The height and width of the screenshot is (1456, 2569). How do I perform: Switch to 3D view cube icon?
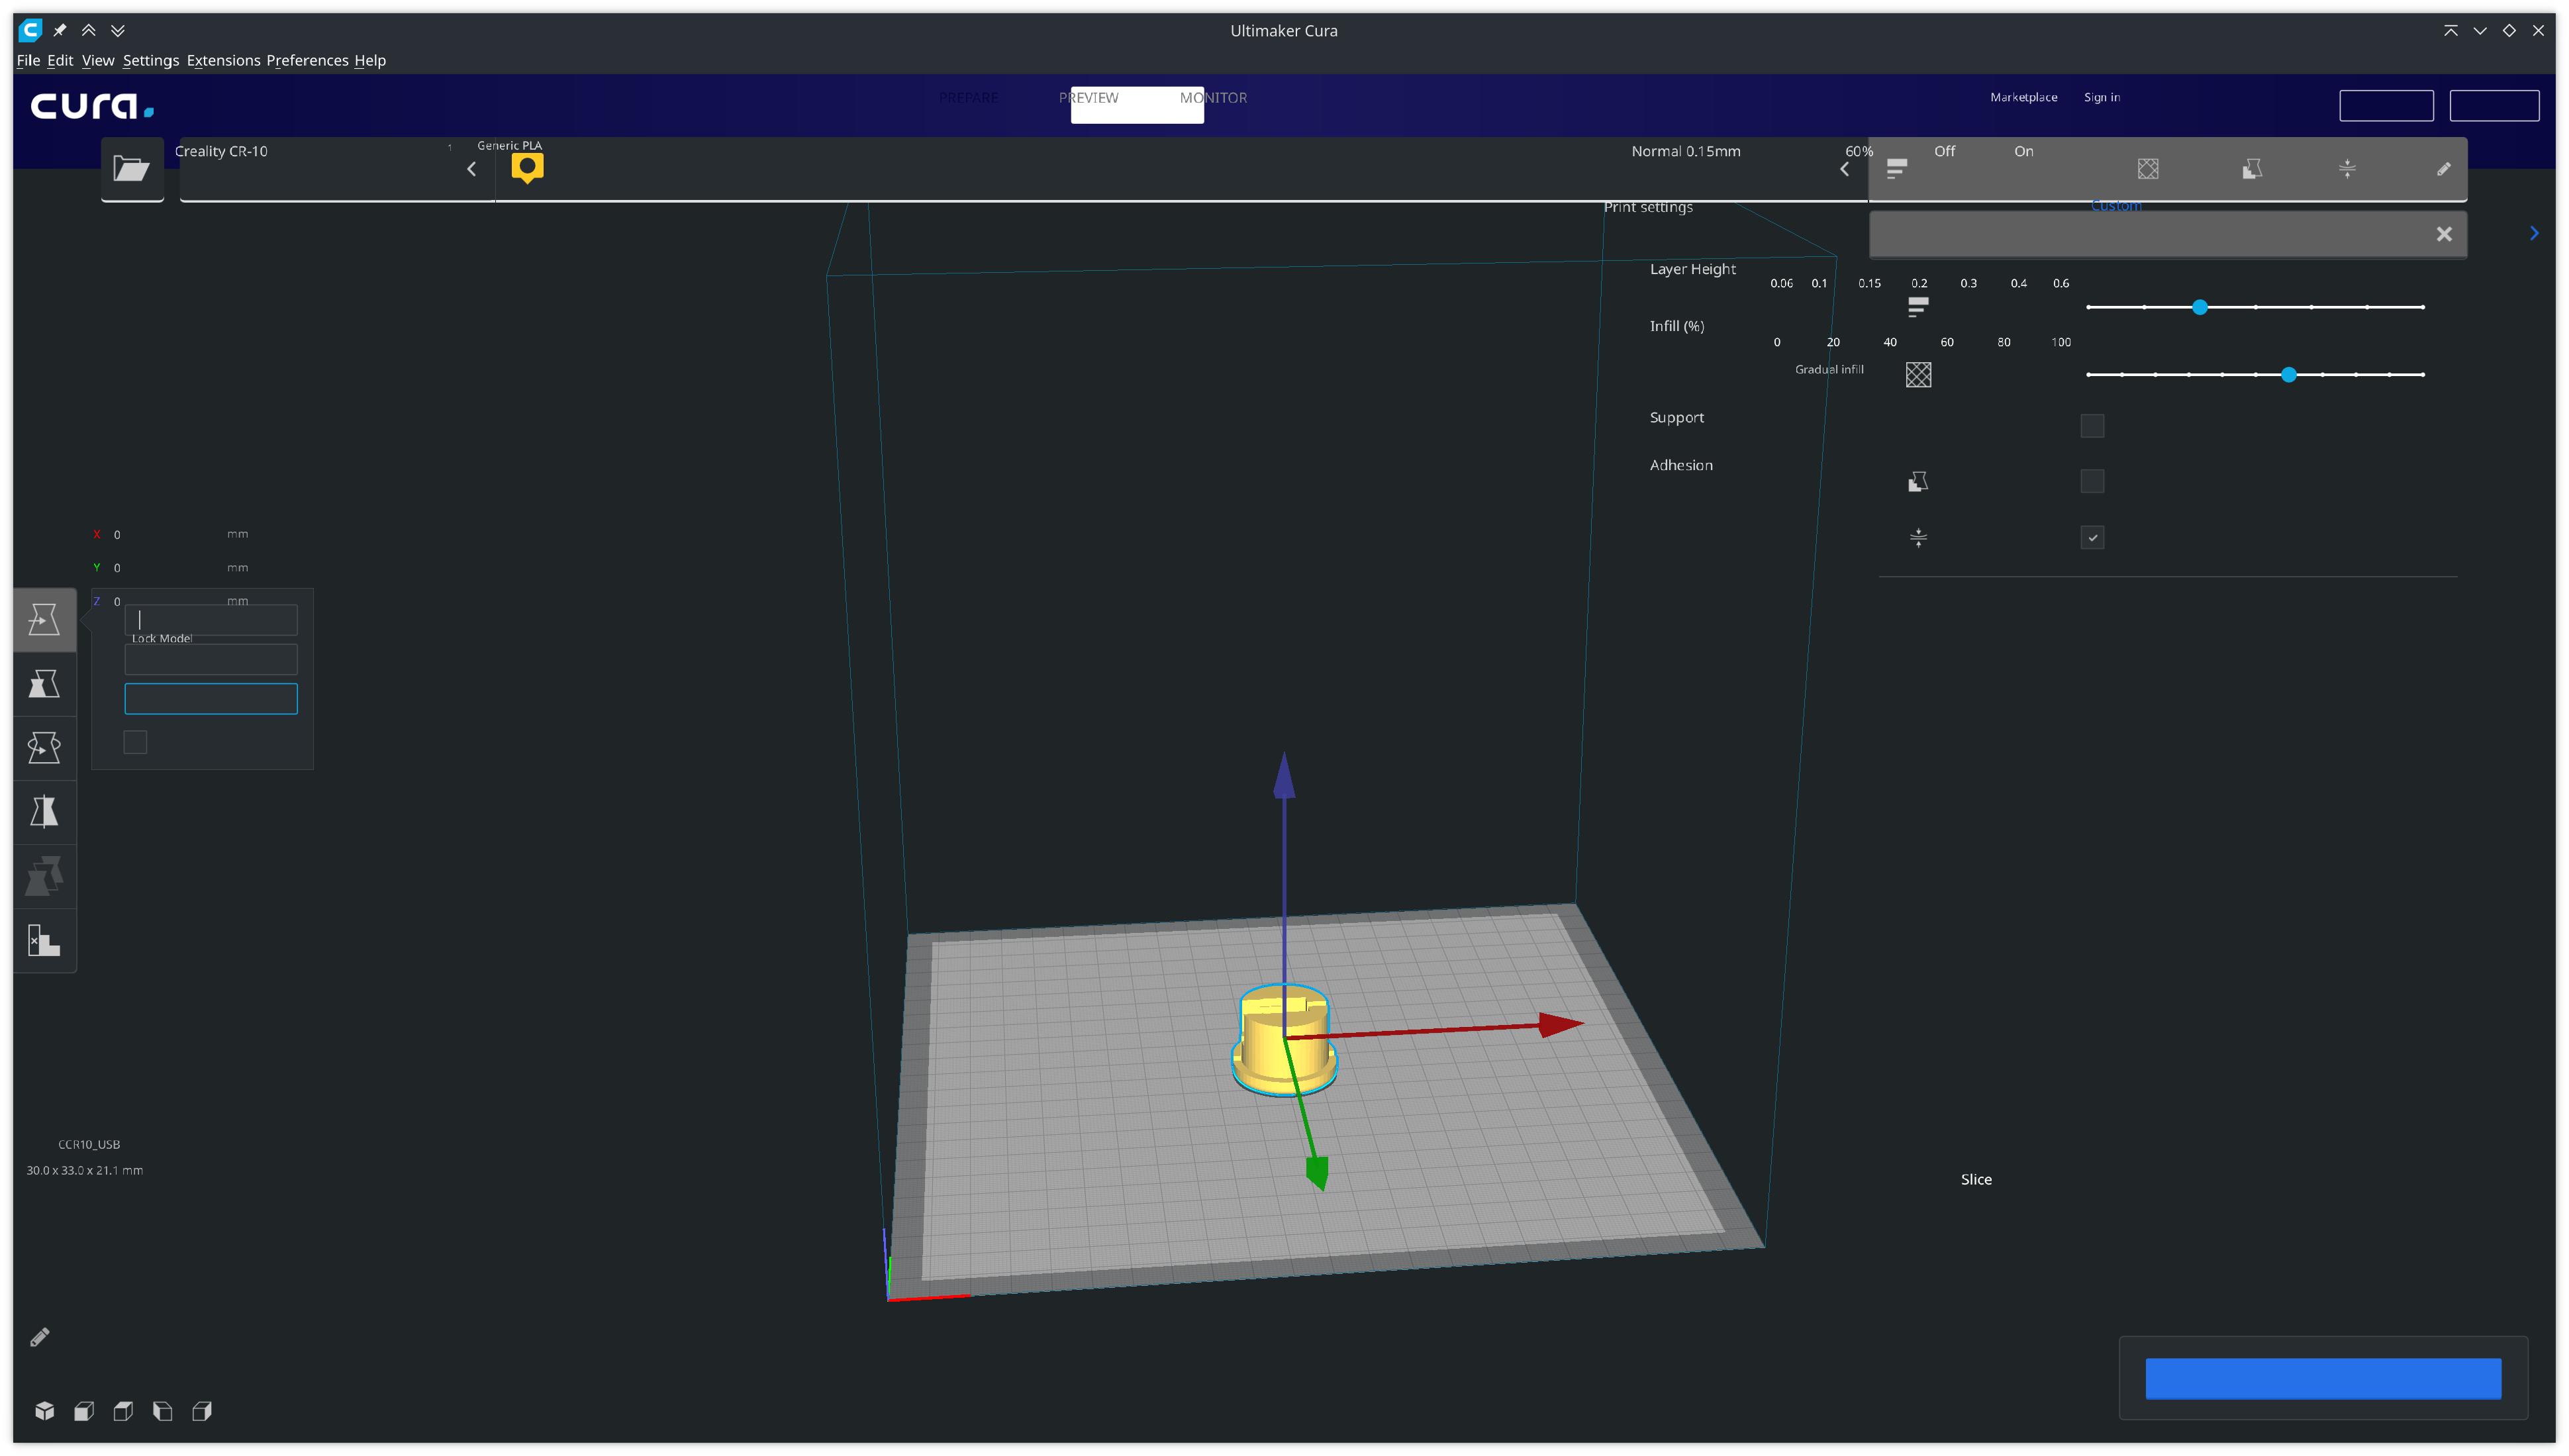pos(44,1410)
